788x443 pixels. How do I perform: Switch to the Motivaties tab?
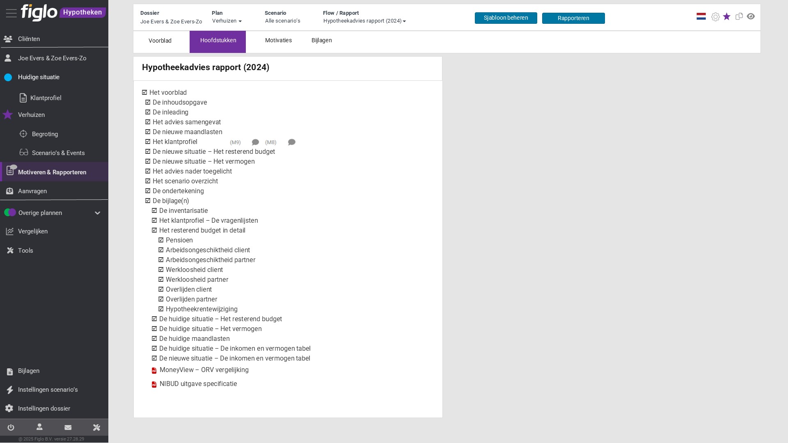point(278,41)
